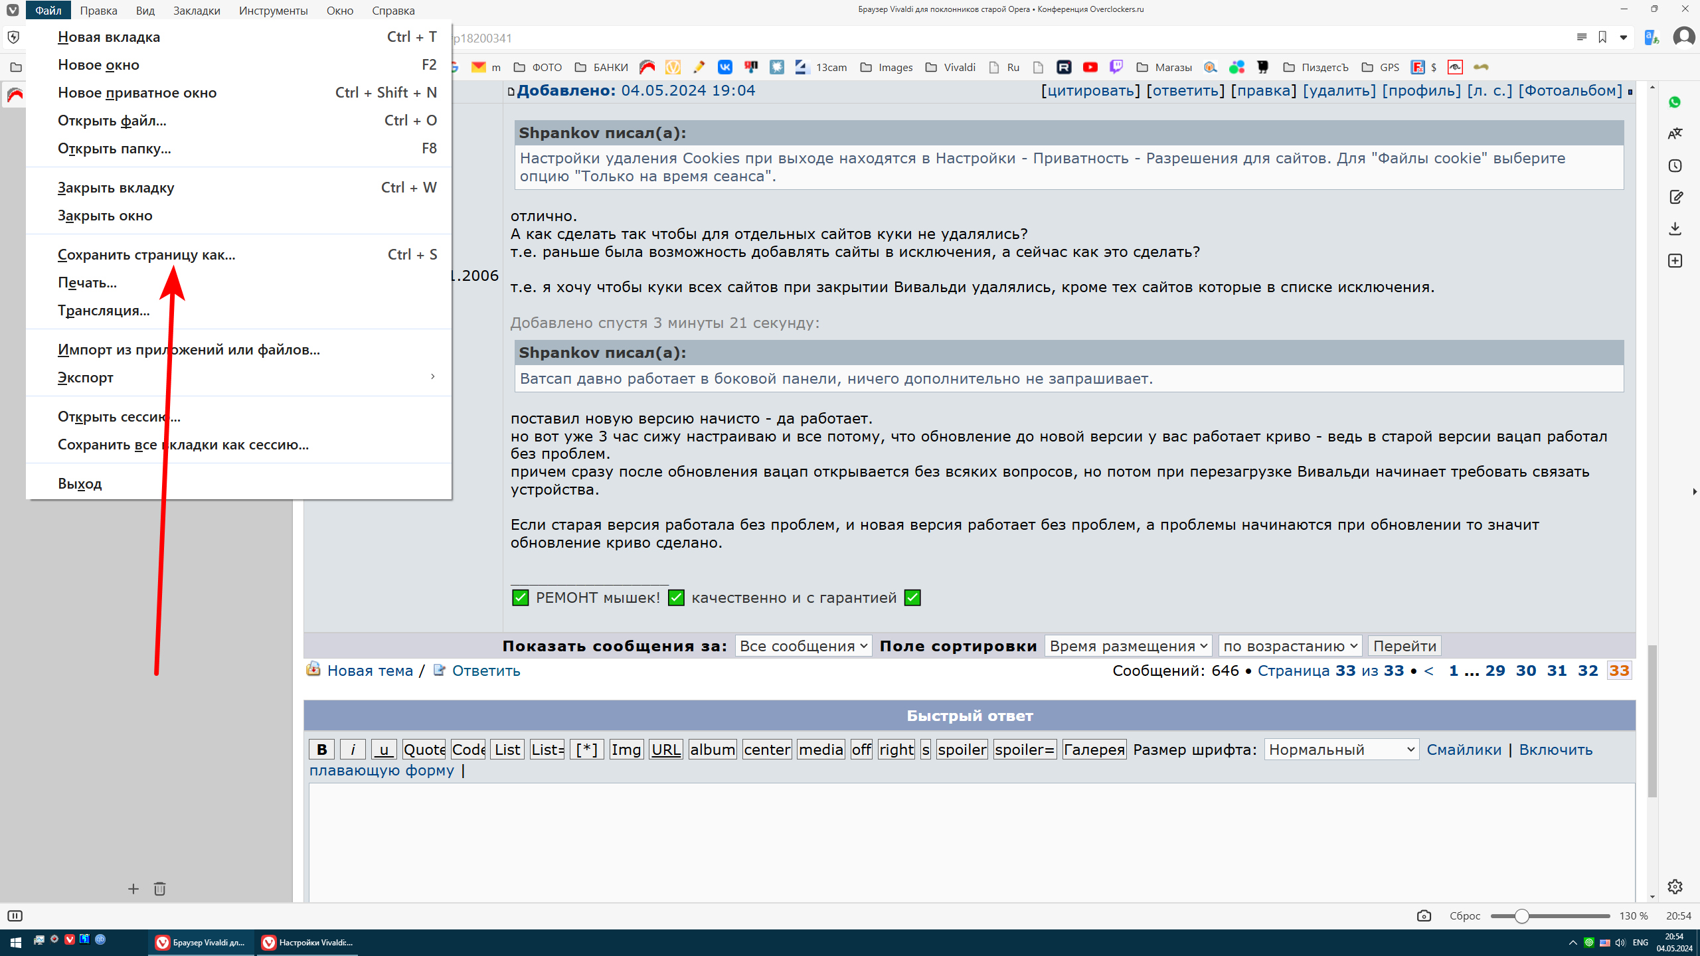The image size is (1700, 956).
Task: Select 'Сохранить страницу как...' menu item
Action: 146,255
